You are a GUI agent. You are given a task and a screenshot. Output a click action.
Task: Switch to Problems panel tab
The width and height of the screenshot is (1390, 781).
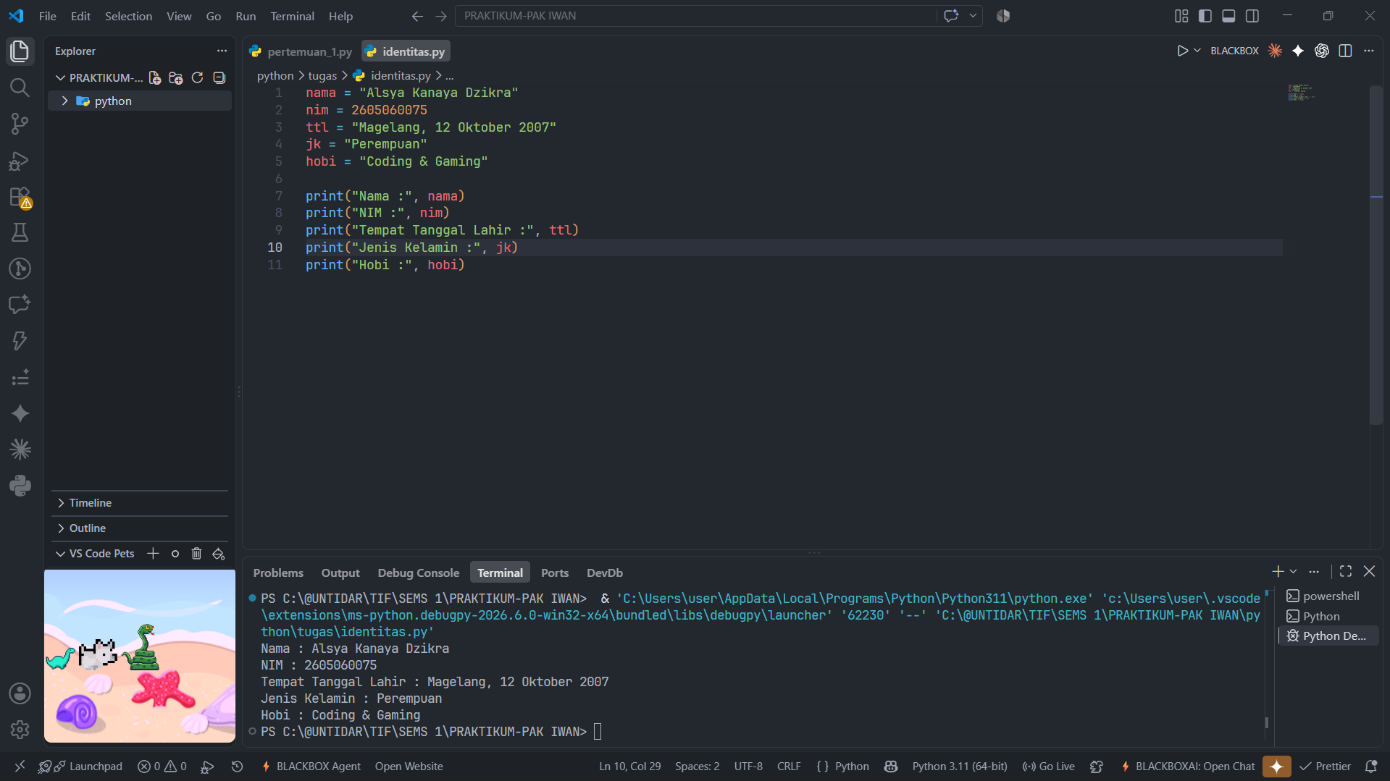pos(278,573)
